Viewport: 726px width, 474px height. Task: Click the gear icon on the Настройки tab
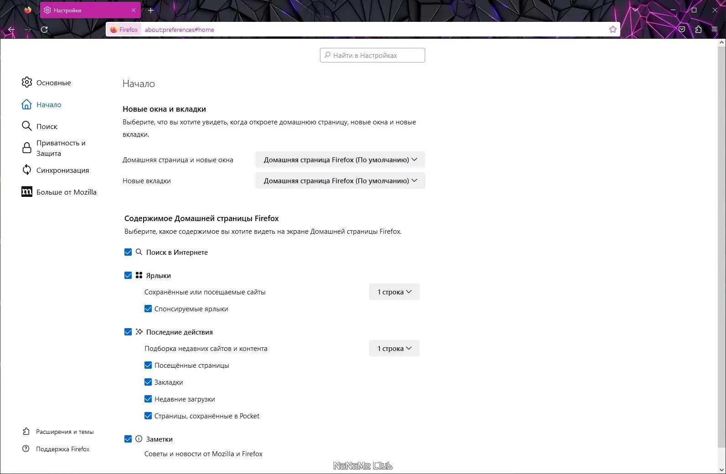[x=47, y=10]
